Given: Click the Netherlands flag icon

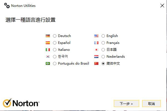Looking at the screenshot, I should 96,57.
